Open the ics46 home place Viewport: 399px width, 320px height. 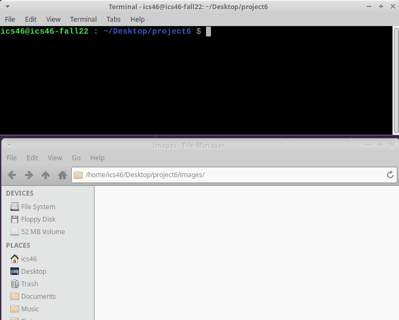(x=29, y=259)
